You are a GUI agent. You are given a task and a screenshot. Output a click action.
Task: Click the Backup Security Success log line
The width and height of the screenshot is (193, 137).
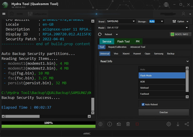(x=30, y=98)
